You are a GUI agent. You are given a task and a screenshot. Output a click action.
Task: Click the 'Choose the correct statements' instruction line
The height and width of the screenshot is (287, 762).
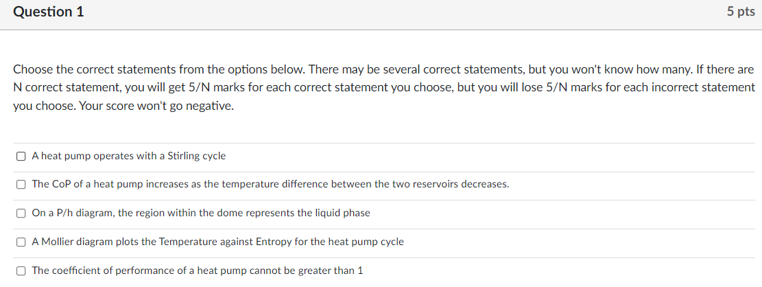tap(383, 69)
